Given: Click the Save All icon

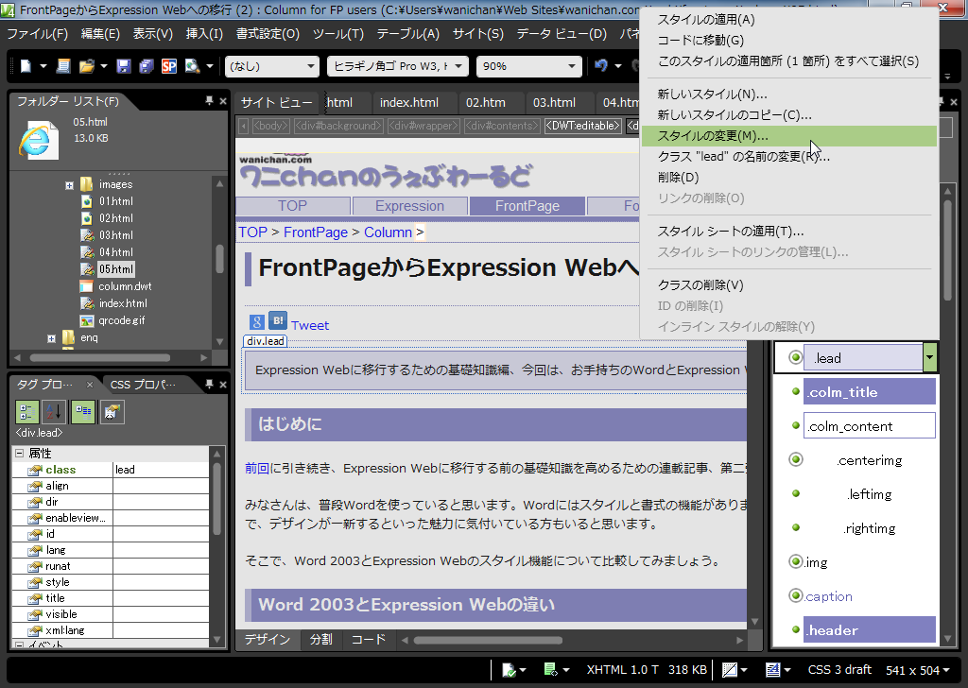Looking at the screenshot, I should (147, 66).
